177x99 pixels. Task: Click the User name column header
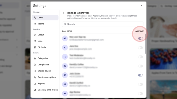(67, 31)
